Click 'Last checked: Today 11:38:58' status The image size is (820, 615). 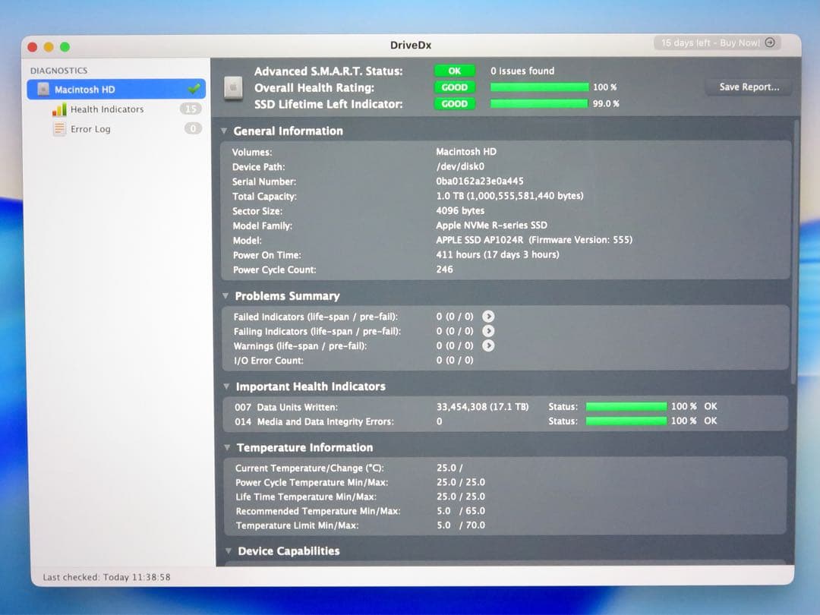[107, 577]
